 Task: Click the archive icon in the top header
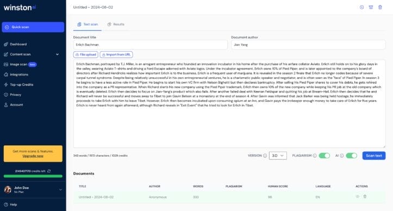pyautogui.click(x=371, y=7)
